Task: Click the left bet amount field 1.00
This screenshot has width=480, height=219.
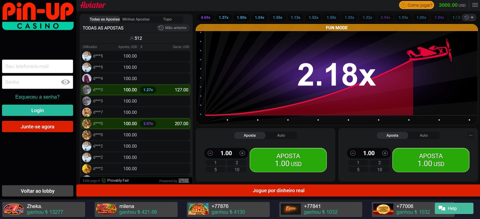Action: tap(226, 153)
